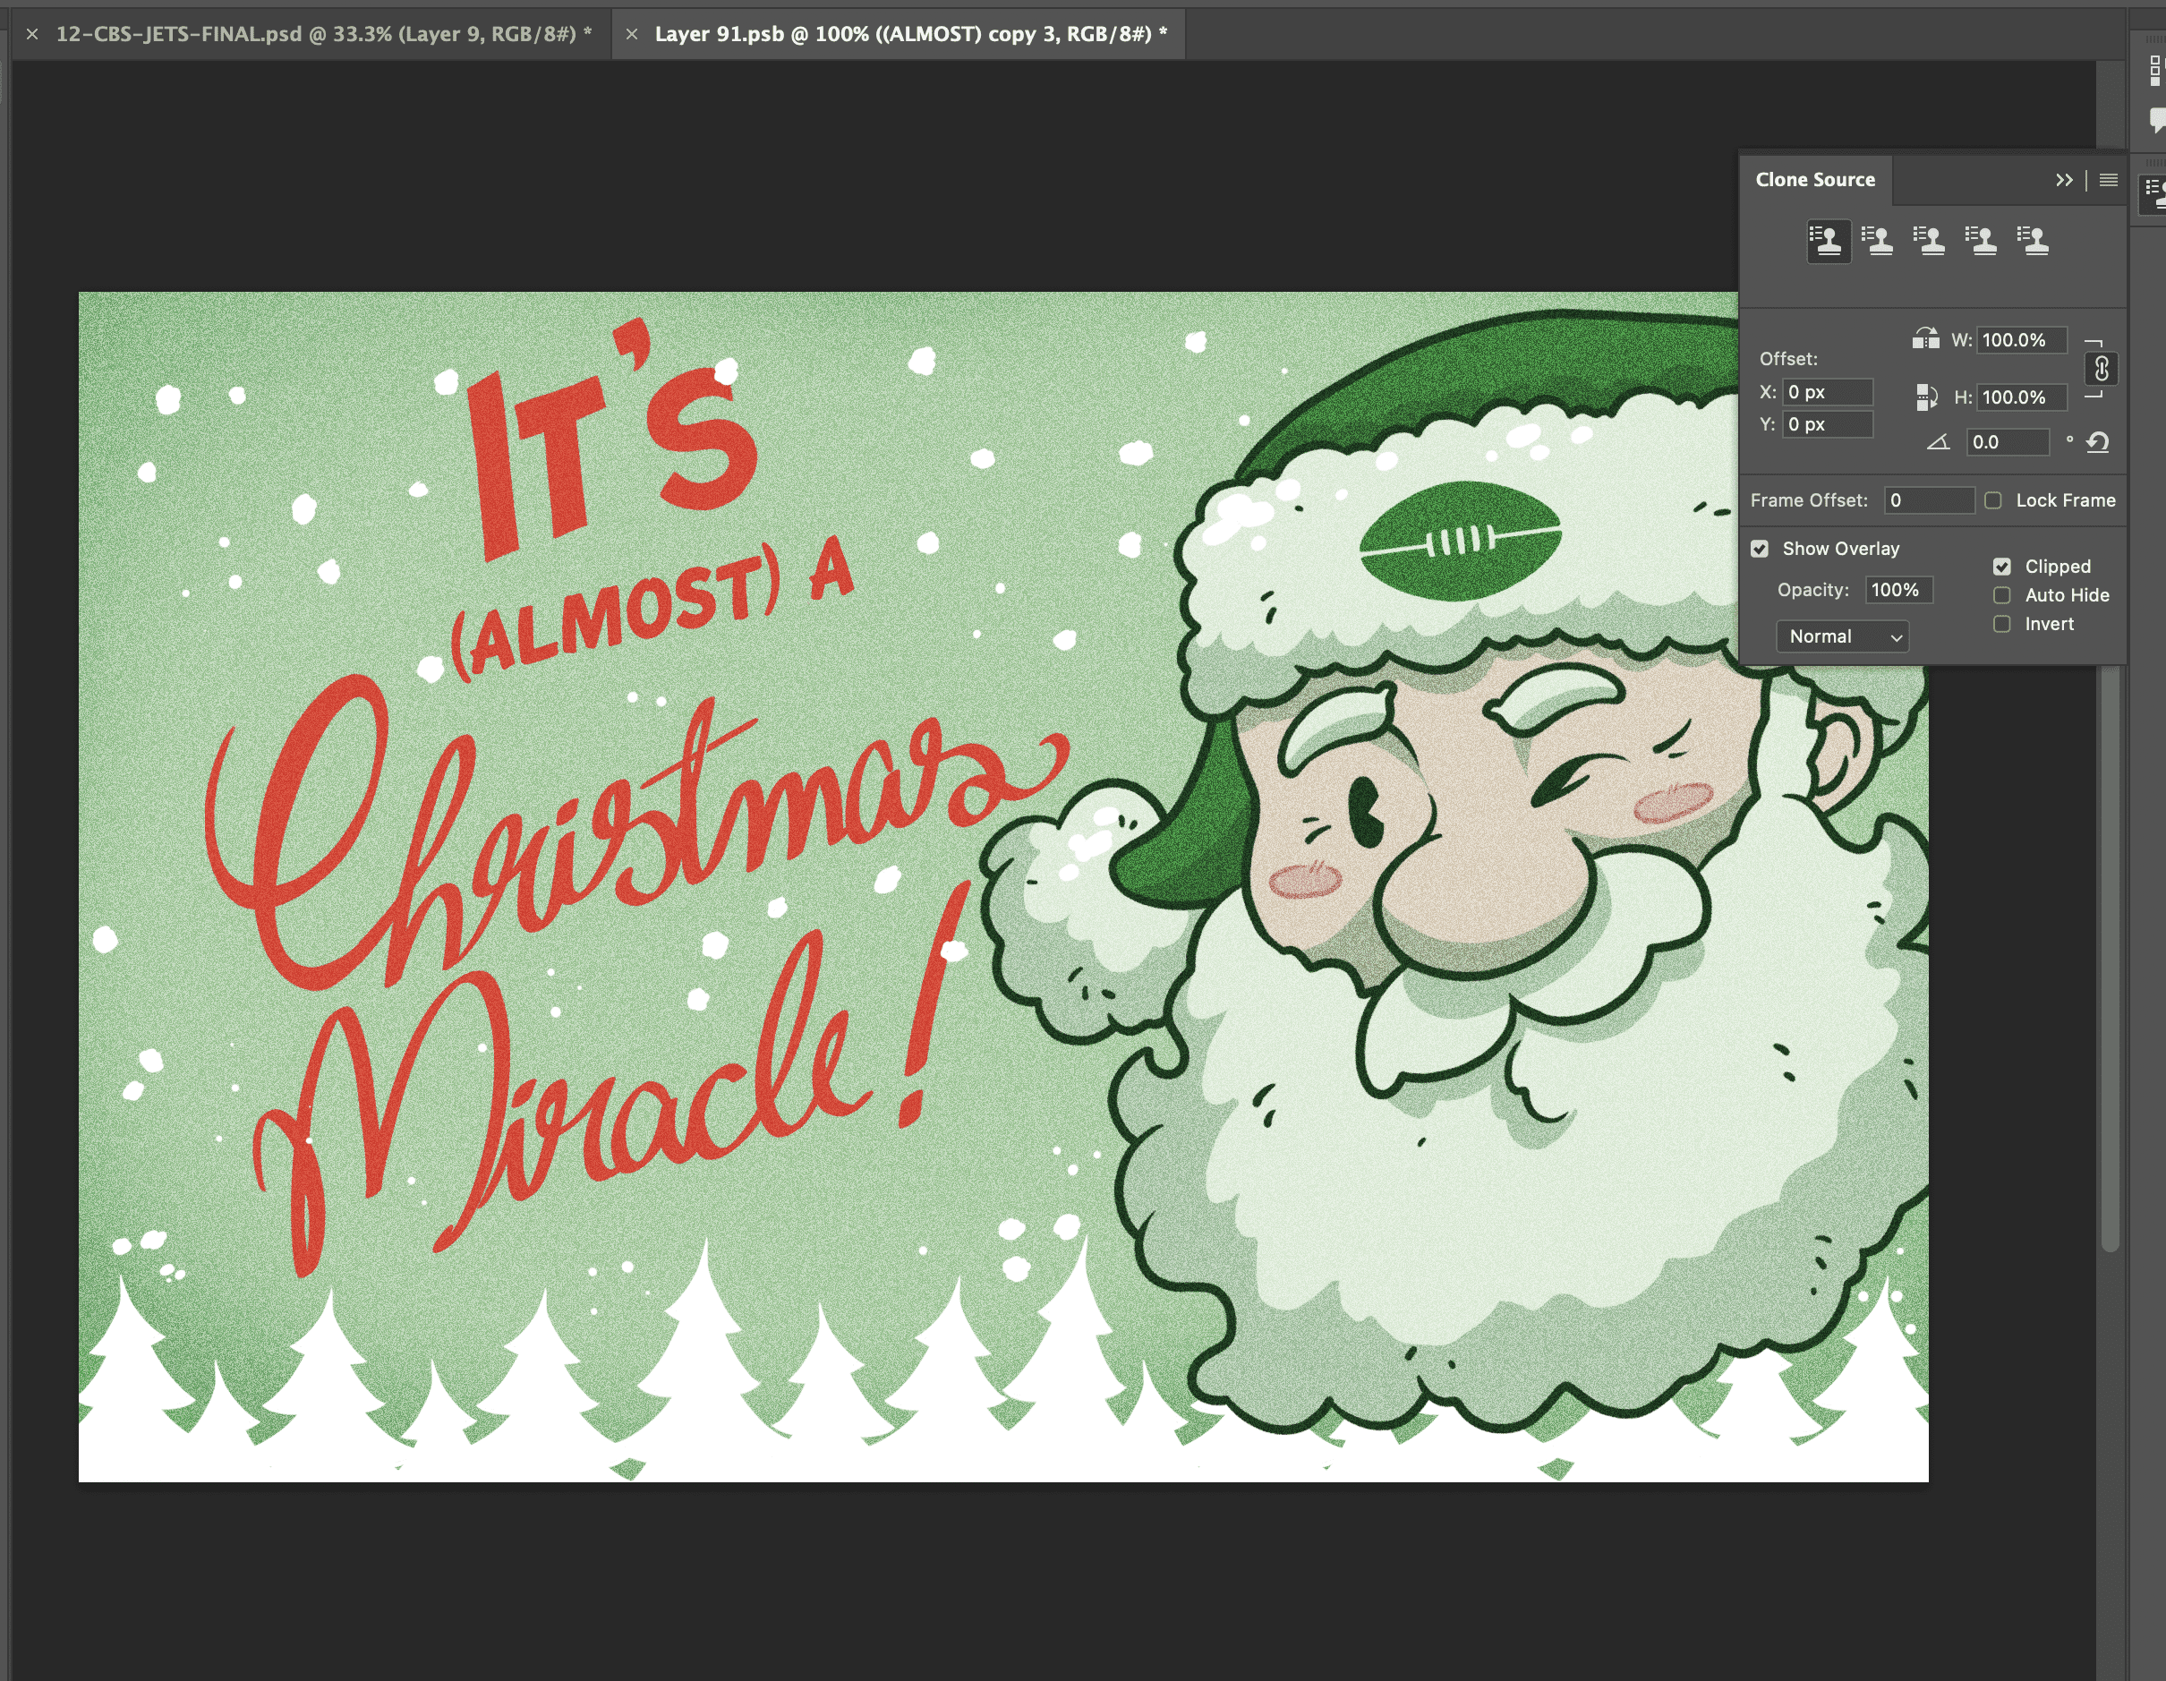
Task: Collapse the Clone Source panel with double arrows
Action: pyautogui.click(x=2064, y=180)
